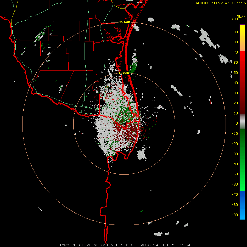Screen dimensions: 247x247
Task: Click the yellow top segment of the color bar
Action: pyautogui.click(x=242, y=38)
